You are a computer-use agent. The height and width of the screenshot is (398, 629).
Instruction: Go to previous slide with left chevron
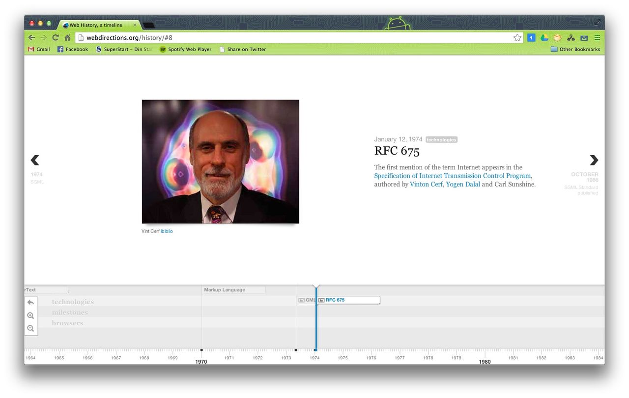[35, 160]
